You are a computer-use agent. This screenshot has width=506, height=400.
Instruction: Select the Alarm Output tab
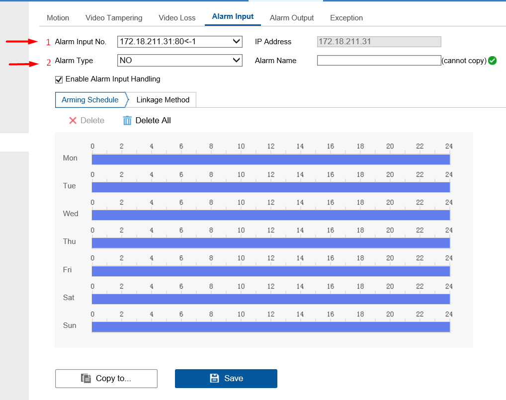click(x=291, y=18)
